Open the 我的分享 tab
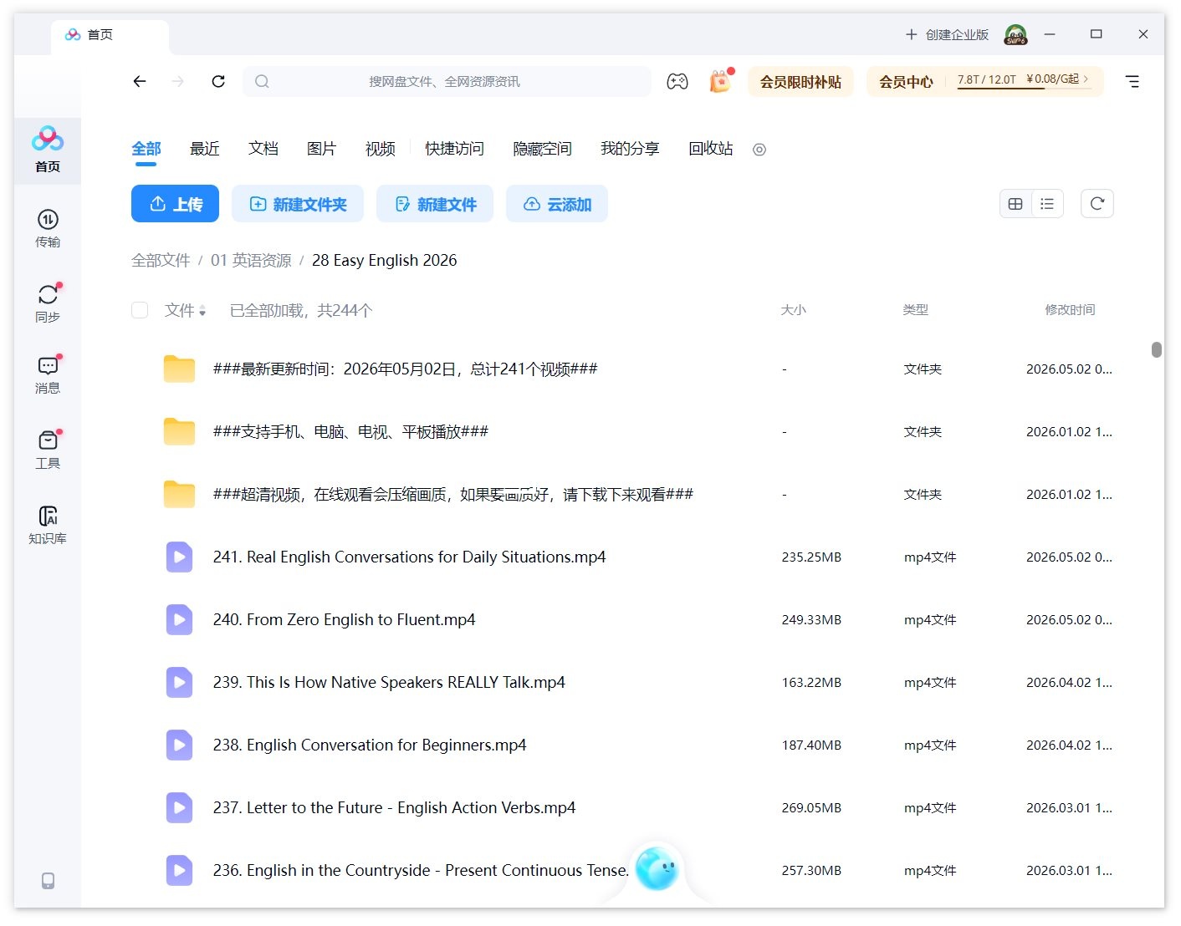Screen dimensions: 1181x926 [630, 149]
